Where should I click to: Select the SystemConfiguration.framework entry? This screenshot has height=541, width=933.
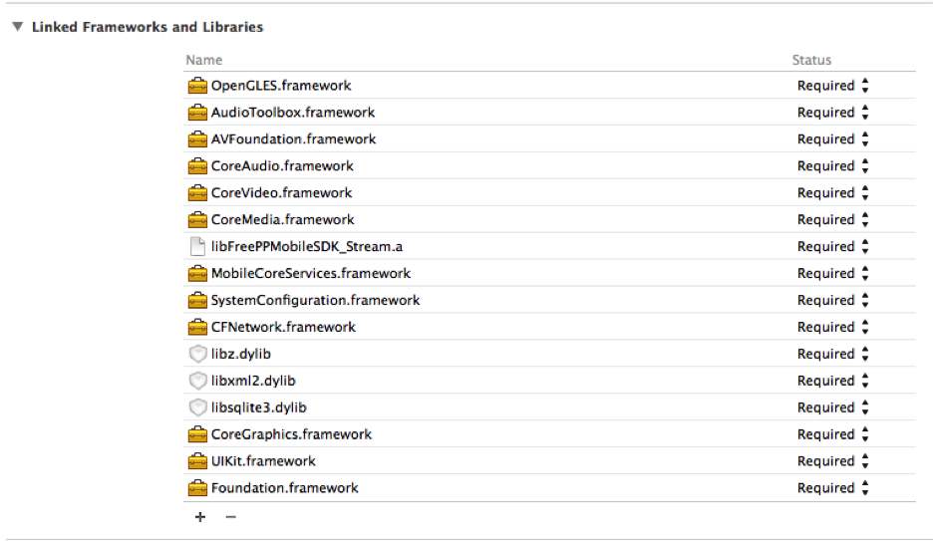click(315, 301)
